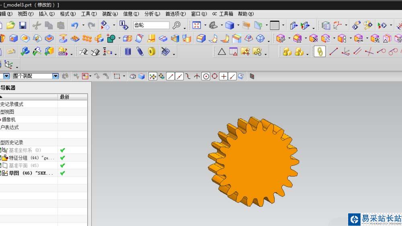Image resolution: width=402 pixels, height=226 pixels.
Task: Open the 装配(A) menu
Action: click(110, 14)
